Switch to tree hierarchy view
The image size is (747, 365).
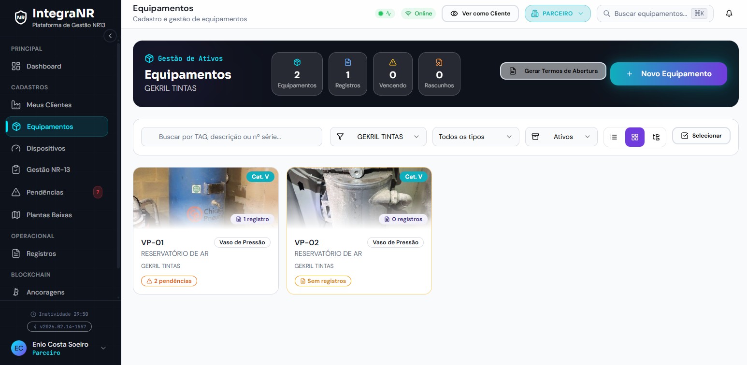coord(656,137)
